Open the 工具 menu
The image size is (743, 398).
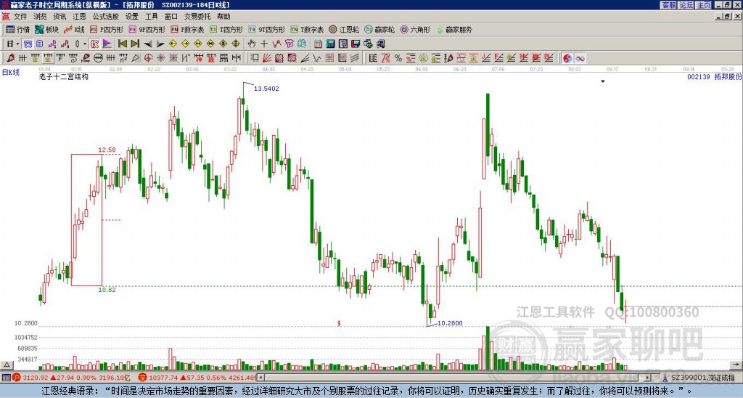coord(151,17)
